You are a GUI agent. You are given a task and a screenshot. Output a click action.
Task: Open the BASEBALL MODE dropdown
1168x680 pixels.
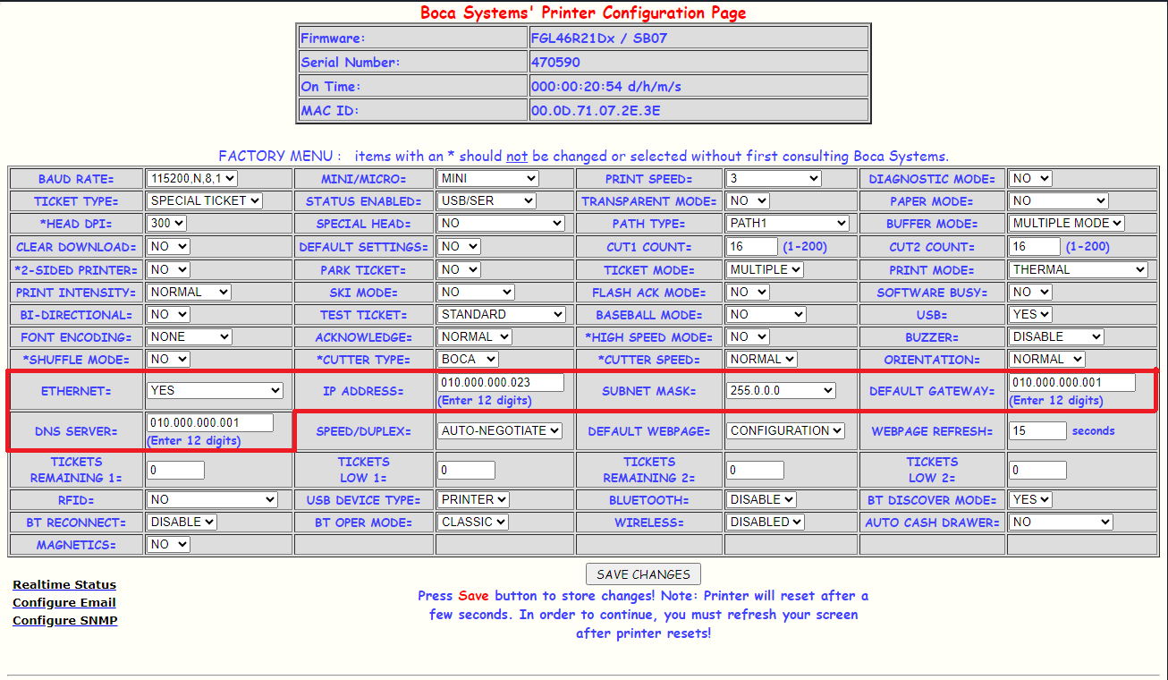(766, 314)
